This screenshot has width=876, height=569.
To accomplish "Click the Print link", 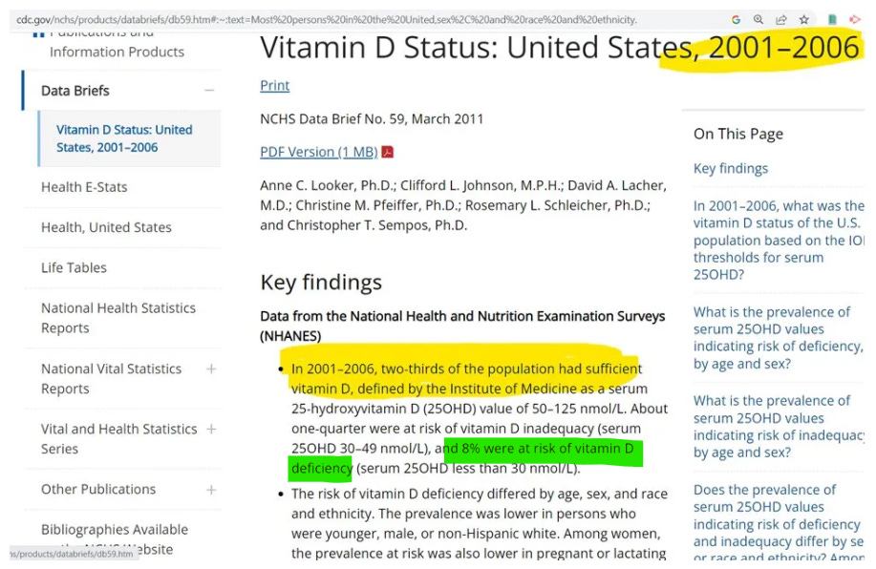I will pyautogui.click(x=274, y=86).
